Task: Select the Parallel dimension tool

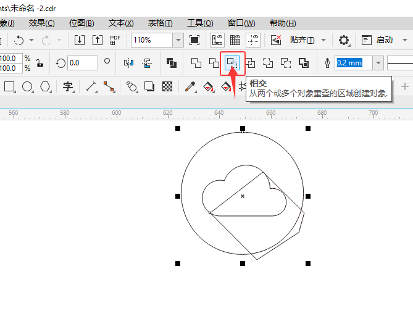Action: (x=91, y=86)
